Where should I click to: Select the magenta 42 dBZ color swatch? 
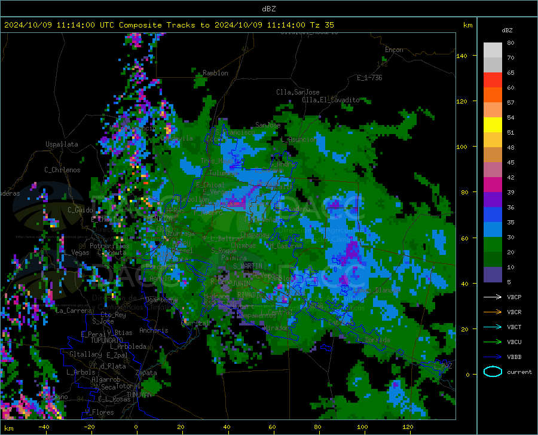(x=493, y=185)
